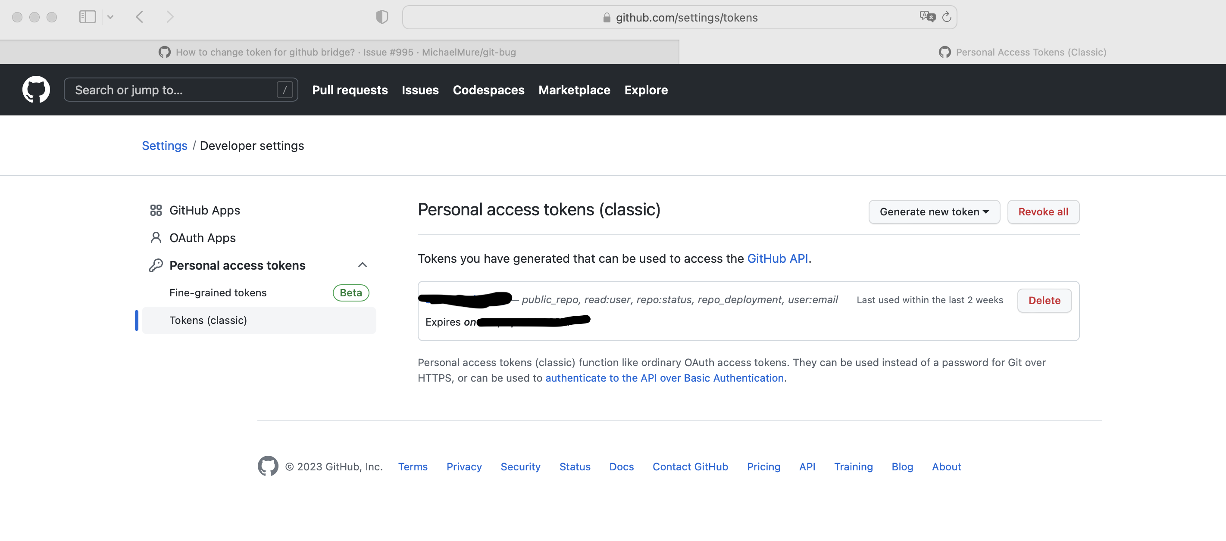This screenshot has height=541, width=1226.
Task: Select the GitHub Apps grid icon
Action: [156, 210]
